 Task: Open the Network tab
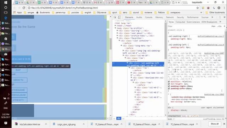pyautogui.click(x=170, y=17)
